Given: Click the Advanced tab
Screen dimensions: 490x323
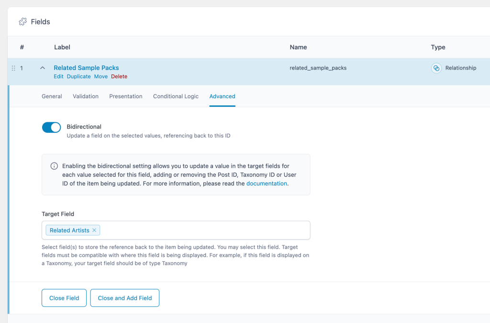Looking at the screenshot, I should click(222, 96).
